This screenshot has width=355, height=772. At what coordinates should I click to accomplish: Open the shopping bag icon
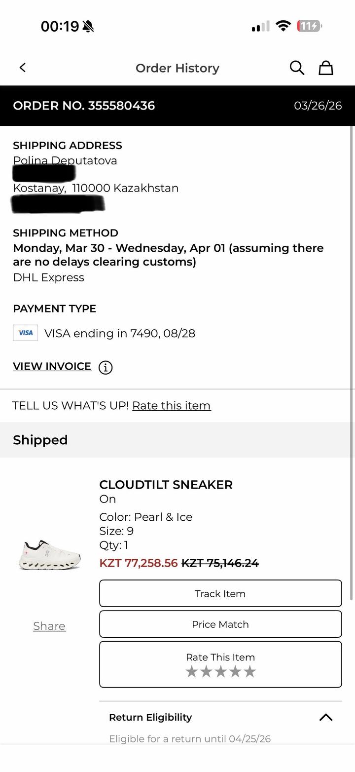326,68
